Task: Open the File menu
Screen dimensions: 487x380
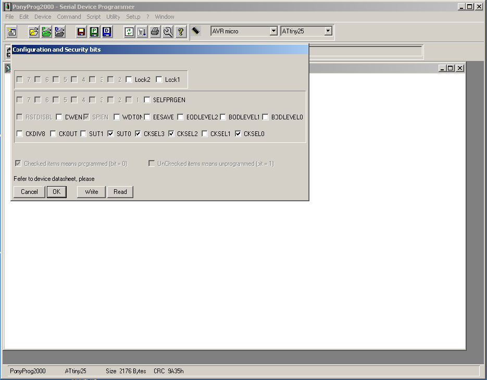Action: (9, 17)
